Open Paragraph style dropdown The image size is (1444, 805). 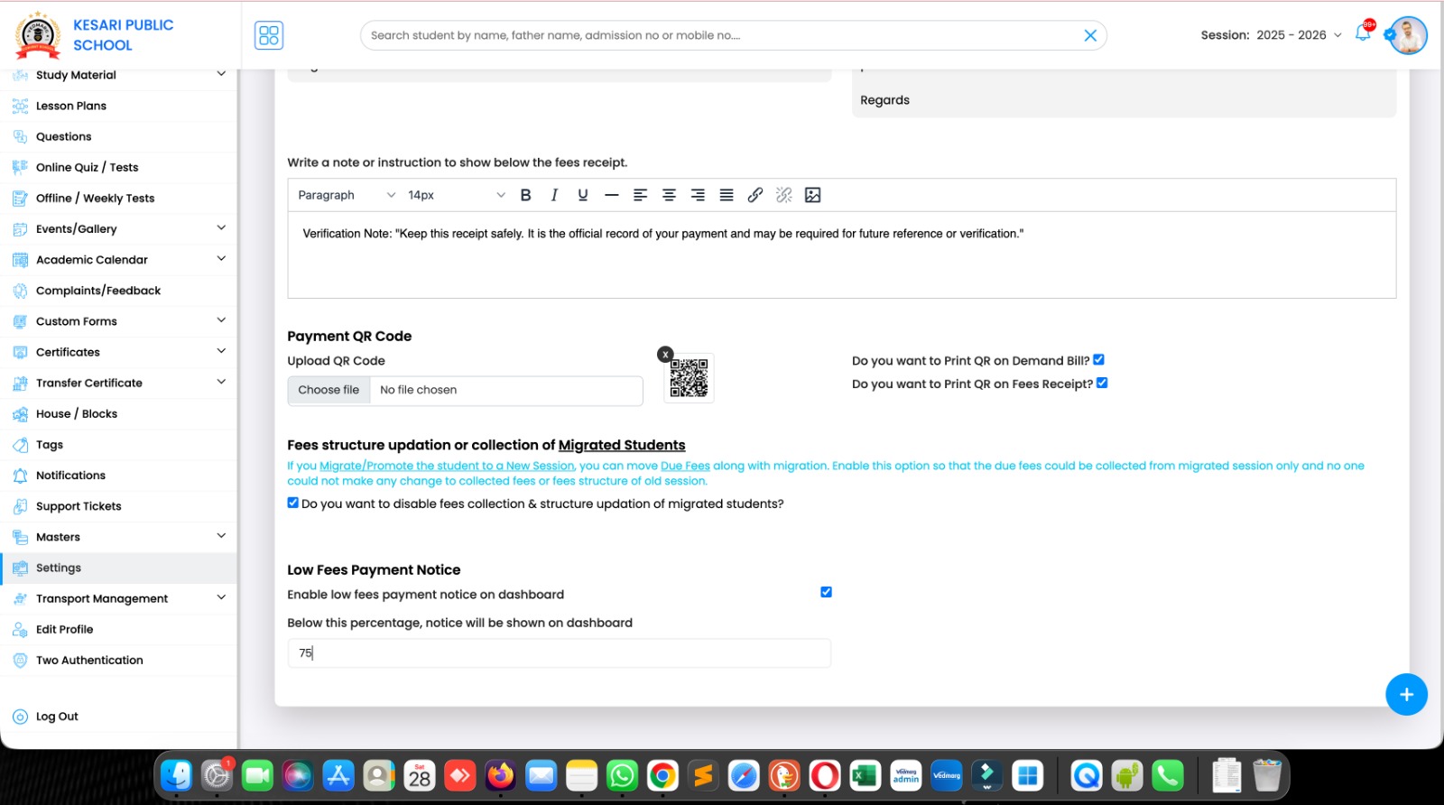point(347,195)
